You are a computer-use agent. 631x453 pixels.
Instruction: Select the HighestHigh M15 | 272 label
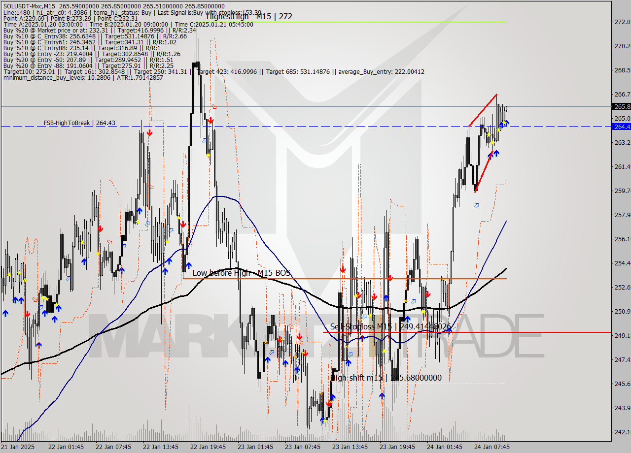[x=249, y=16]
